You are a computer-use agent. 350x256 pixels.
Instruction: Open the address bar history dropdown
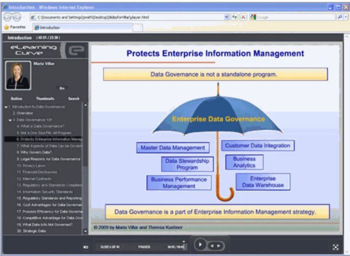click(226, 17)
